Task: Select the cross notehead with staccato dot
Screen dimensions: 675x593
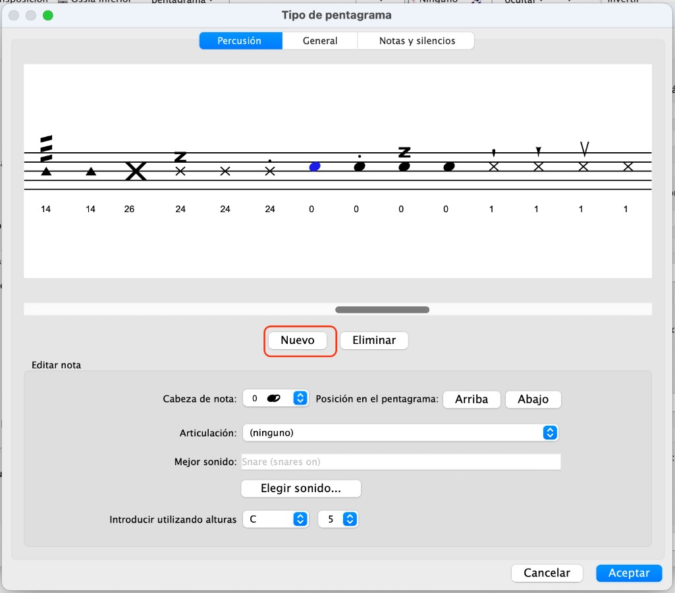Action: click(270, 171)
